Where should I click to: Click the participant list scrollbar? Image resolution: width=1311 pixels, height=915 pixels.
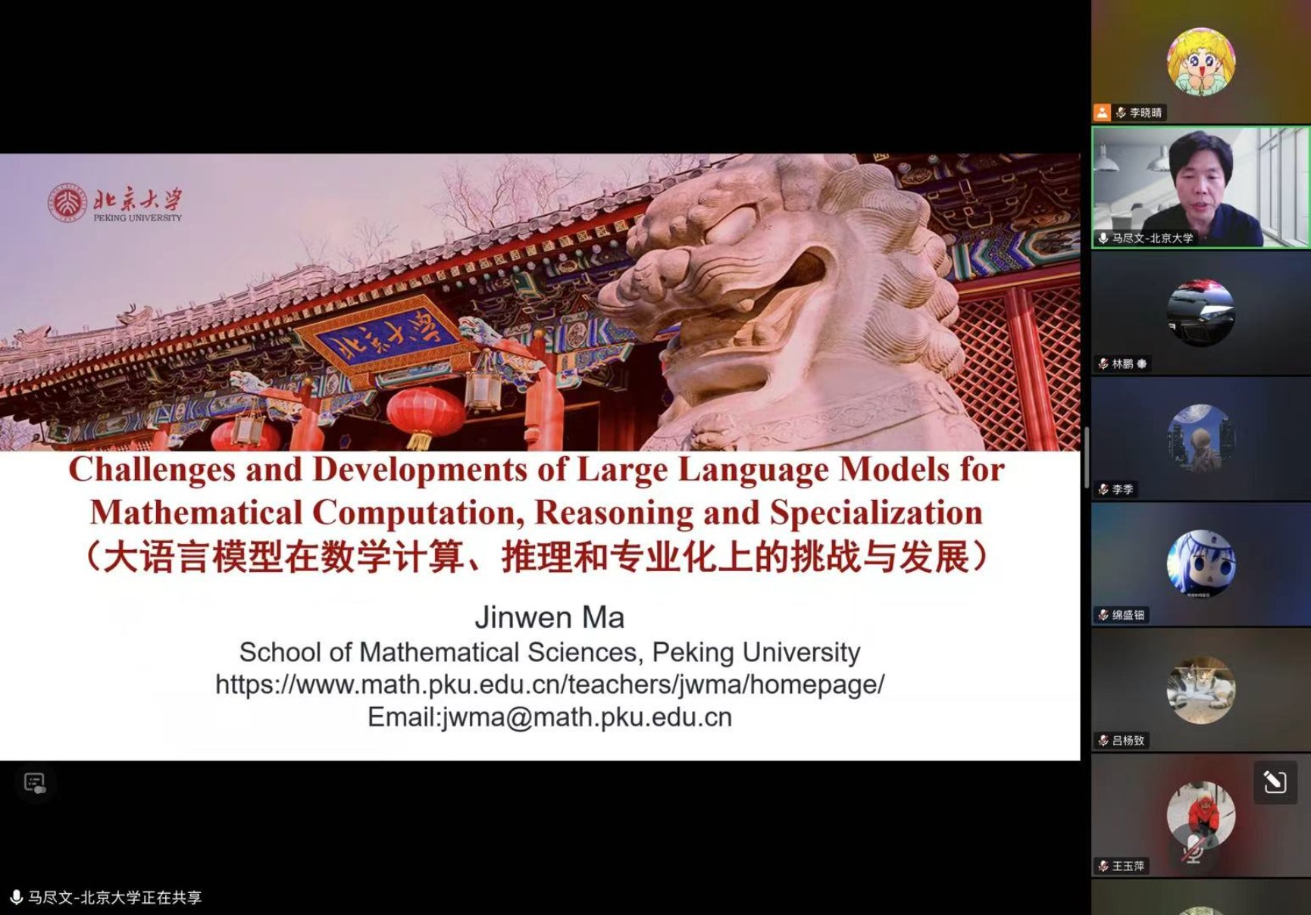click(1087, 457)
